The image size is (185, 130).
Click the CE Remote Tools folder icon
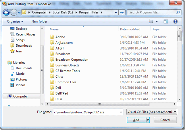(x=52, y=71)
